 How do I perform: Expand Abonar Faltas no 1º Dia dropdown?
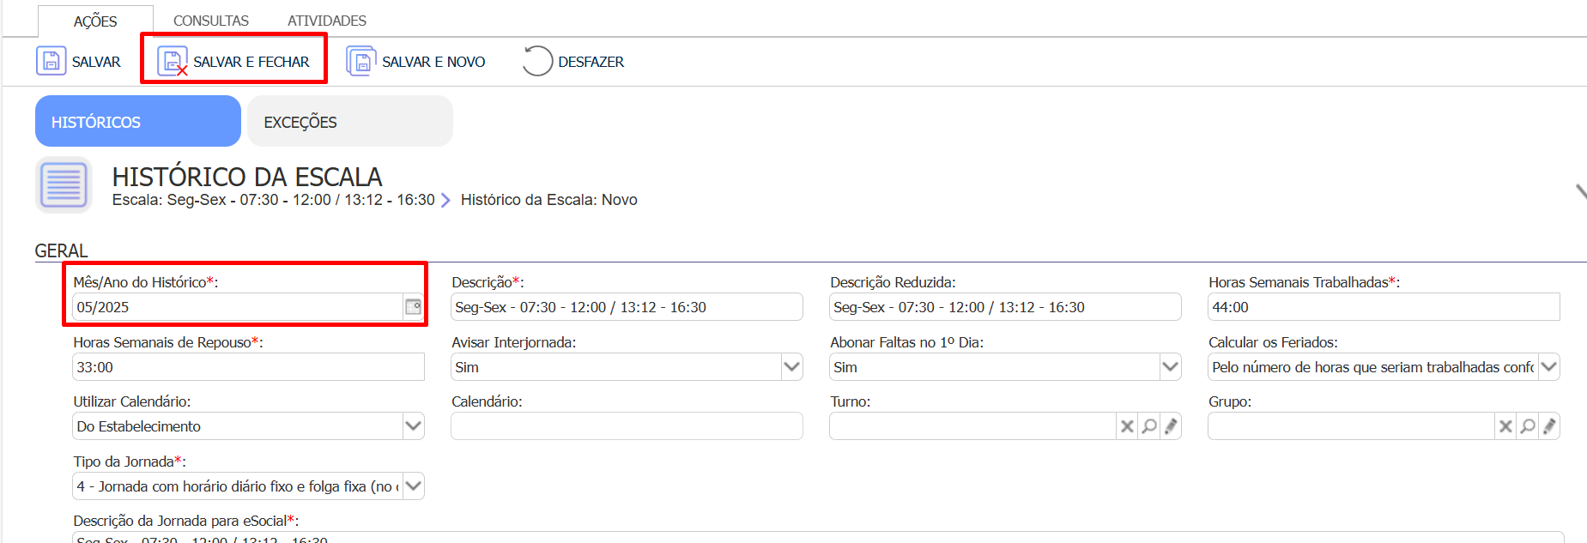(x=1171, y=367)
